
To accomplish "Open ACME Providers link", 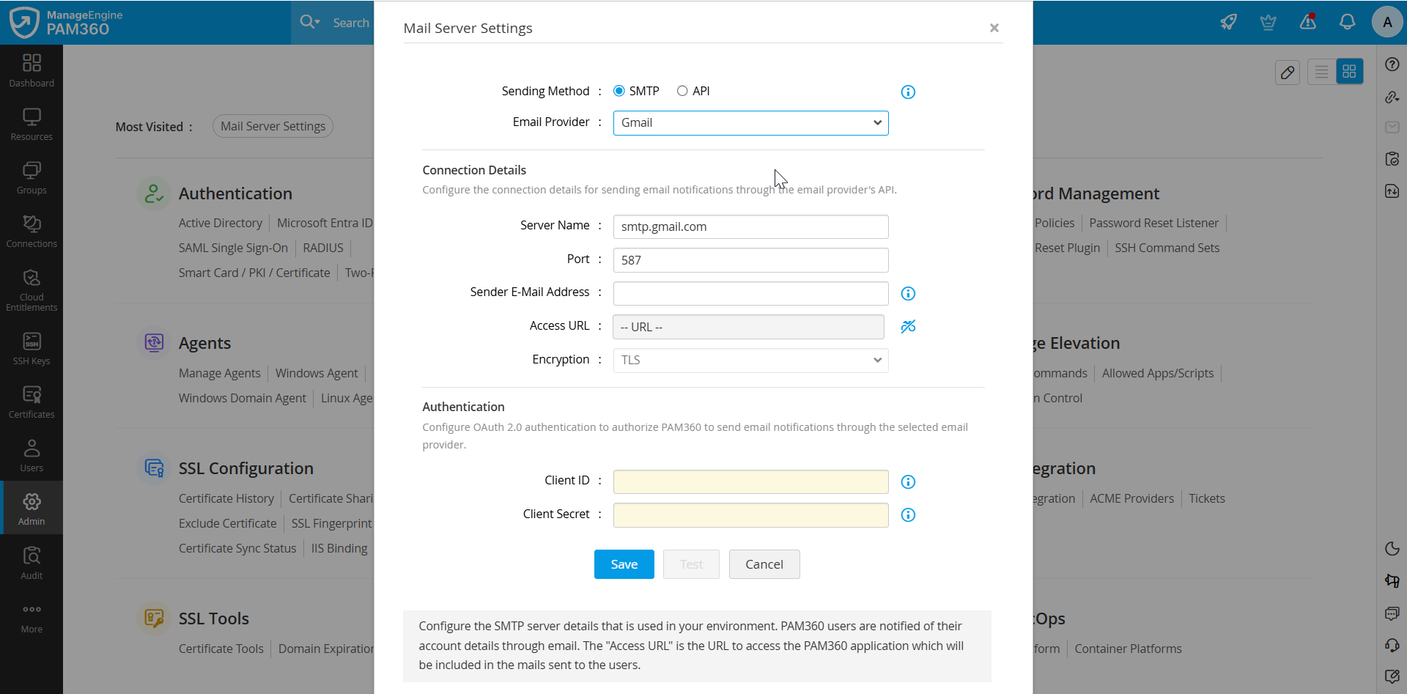I will coord(1132,498).
